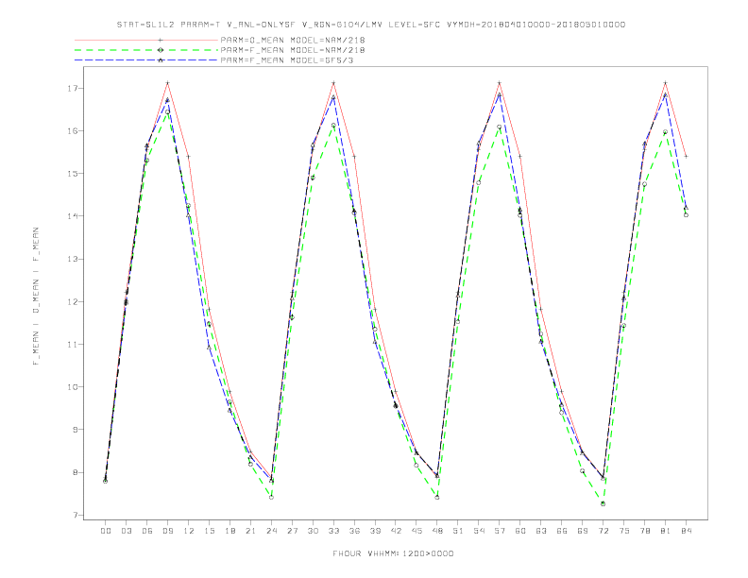This screenshot has width=748, height=578.
Task: Click x-axis tick label 21
Action: [x=250, y=531]
